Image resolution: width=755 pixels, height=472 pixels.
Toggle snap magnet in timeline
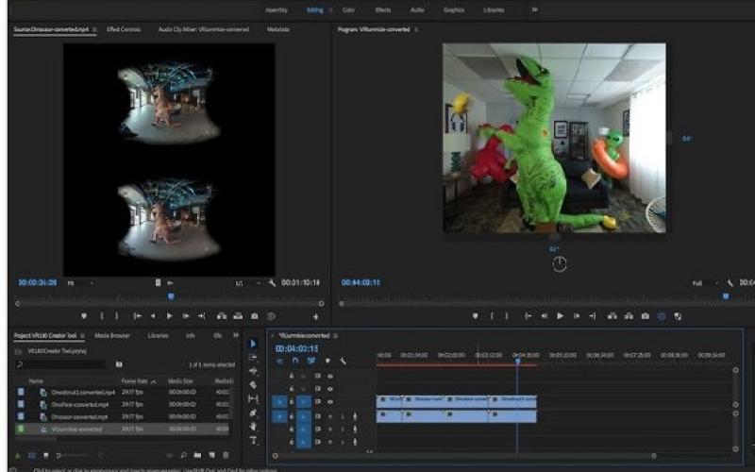coord(295,361)
